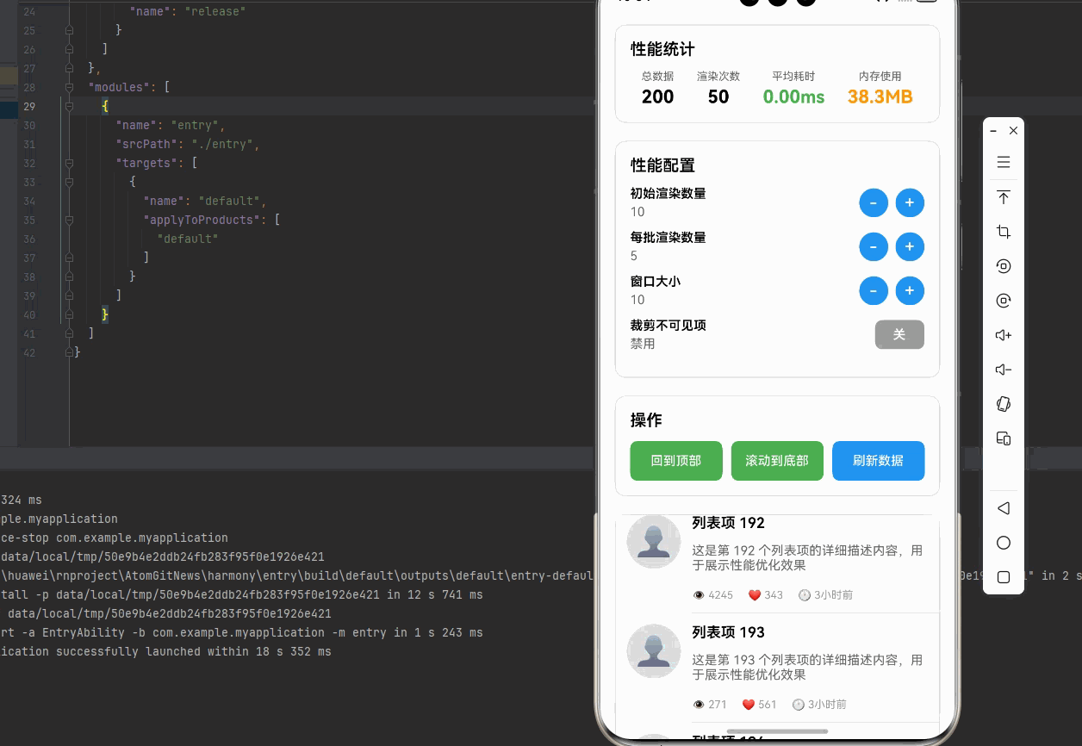Decrease 初始渲染数量 with minus button
1082x746 pixels.
coord(874,203)
